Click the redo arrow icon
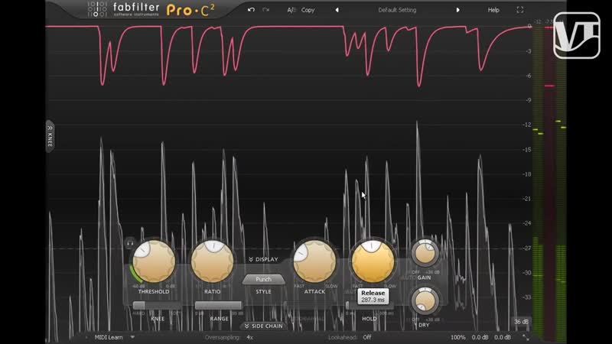Image resolution: width=612 pixels, height=344 pixels. (265, 10)
